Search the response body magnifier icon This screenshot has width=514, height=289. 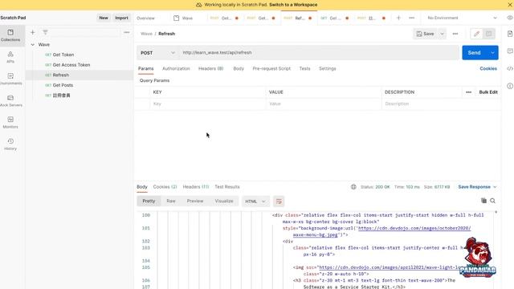492,201
